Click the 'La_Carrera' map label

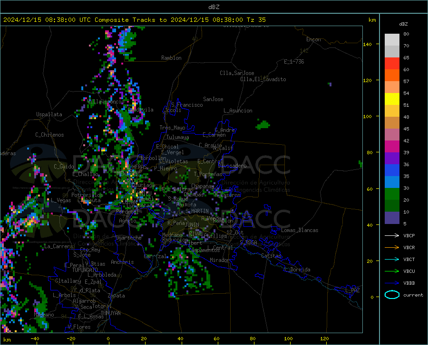pos(58,246)
